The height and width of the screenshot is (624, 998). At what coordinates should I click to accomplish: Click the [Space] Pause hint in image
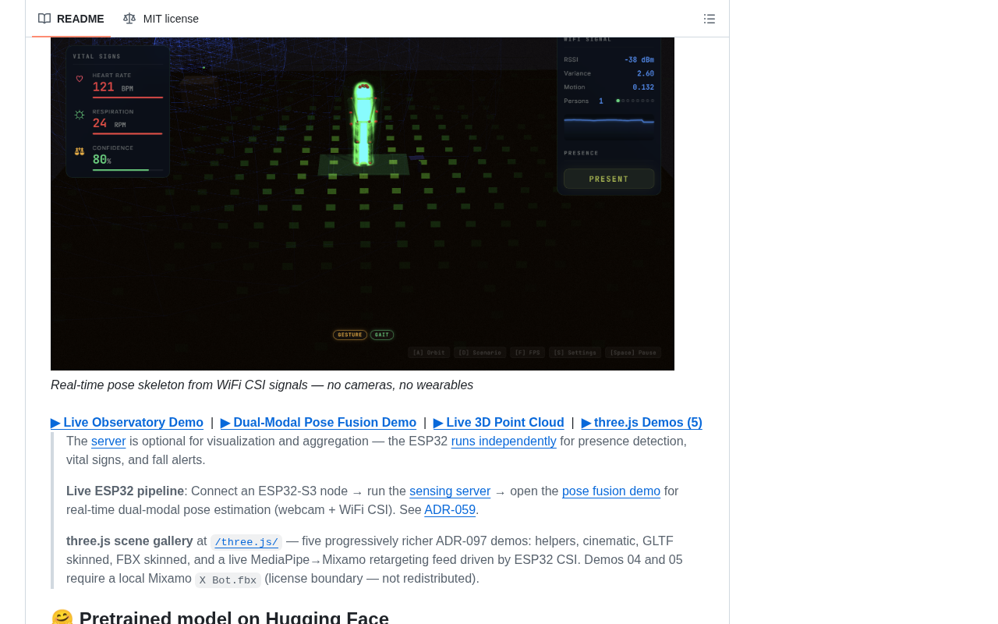pyautogui.click(x=633, y=353)
